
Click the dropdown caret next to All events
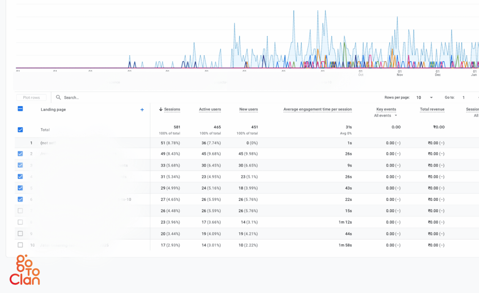click(x=396, y=115)
